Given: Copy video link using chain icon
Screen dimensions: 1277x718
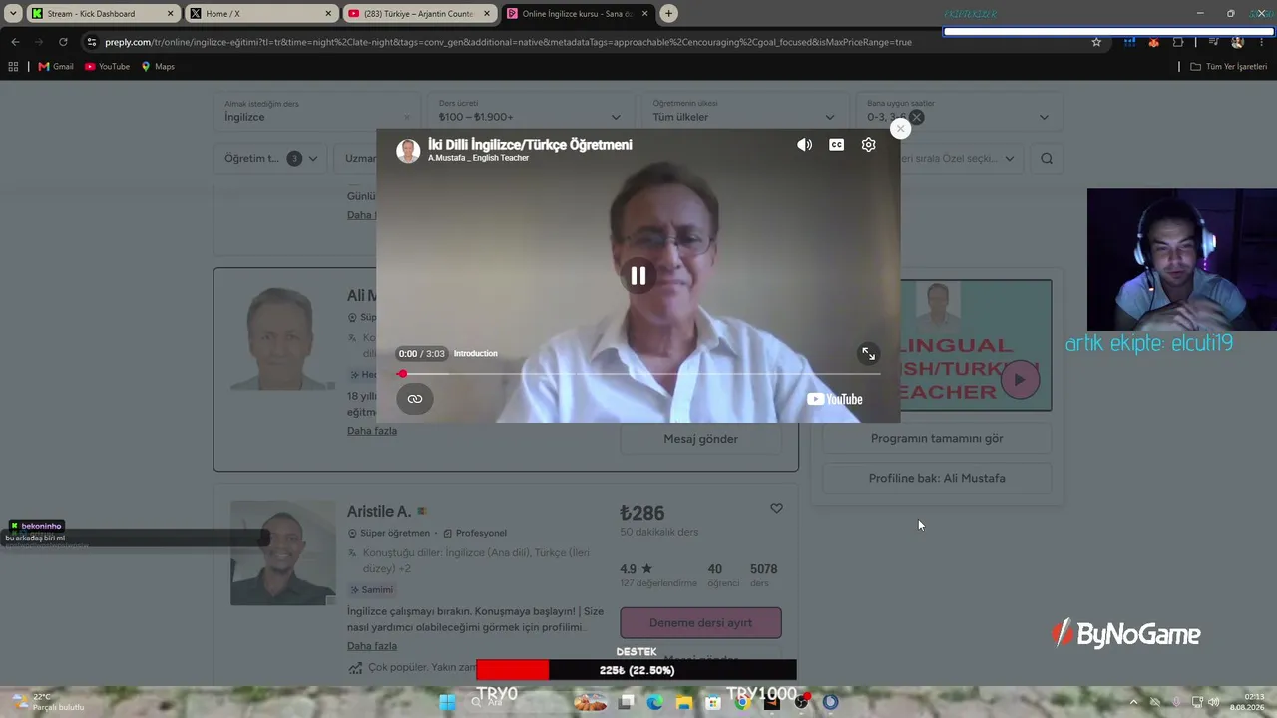Looking at the screenshot, I should (415, 399).
